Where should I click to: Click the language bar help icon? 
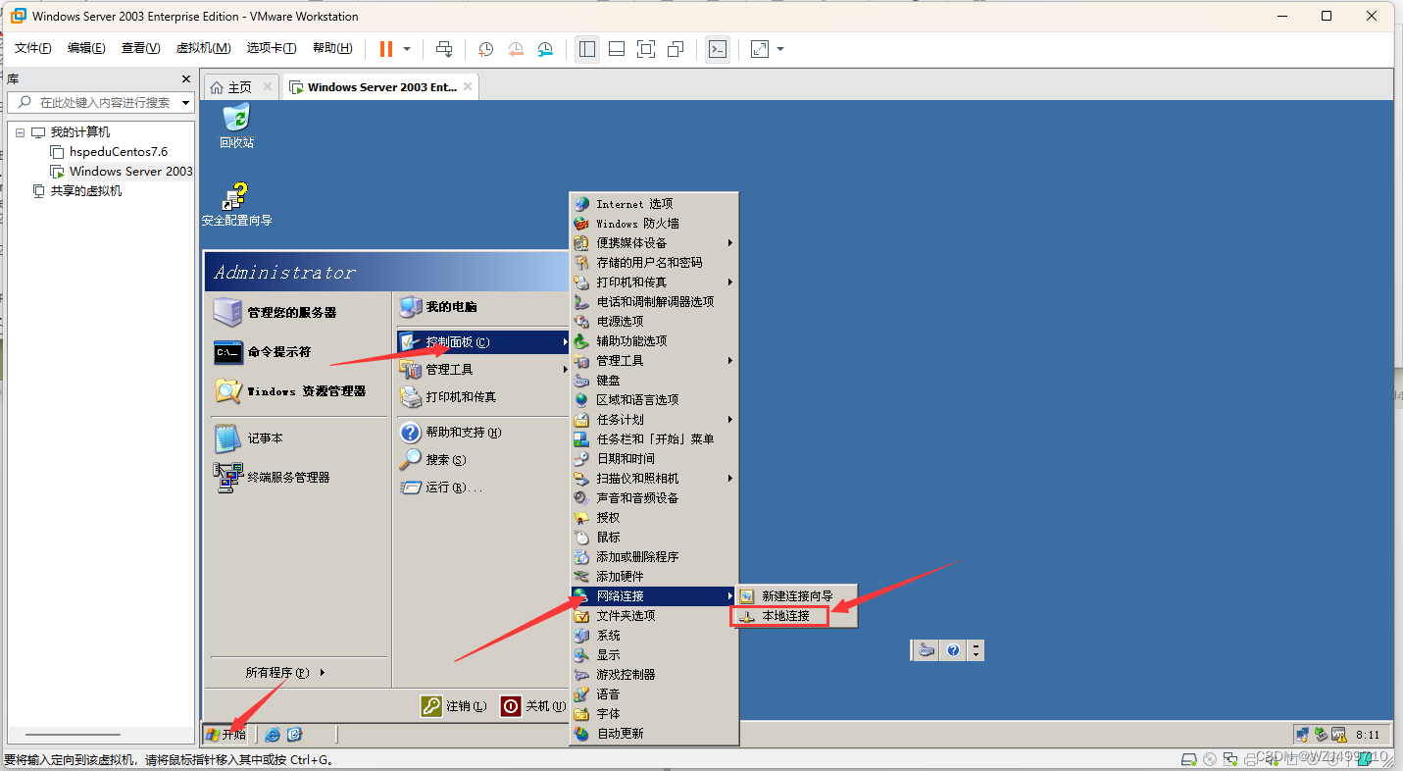[953, 649]
